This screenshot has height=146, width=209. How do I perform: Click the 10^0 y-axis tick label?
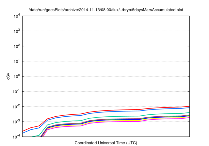[x=16, y=76]
